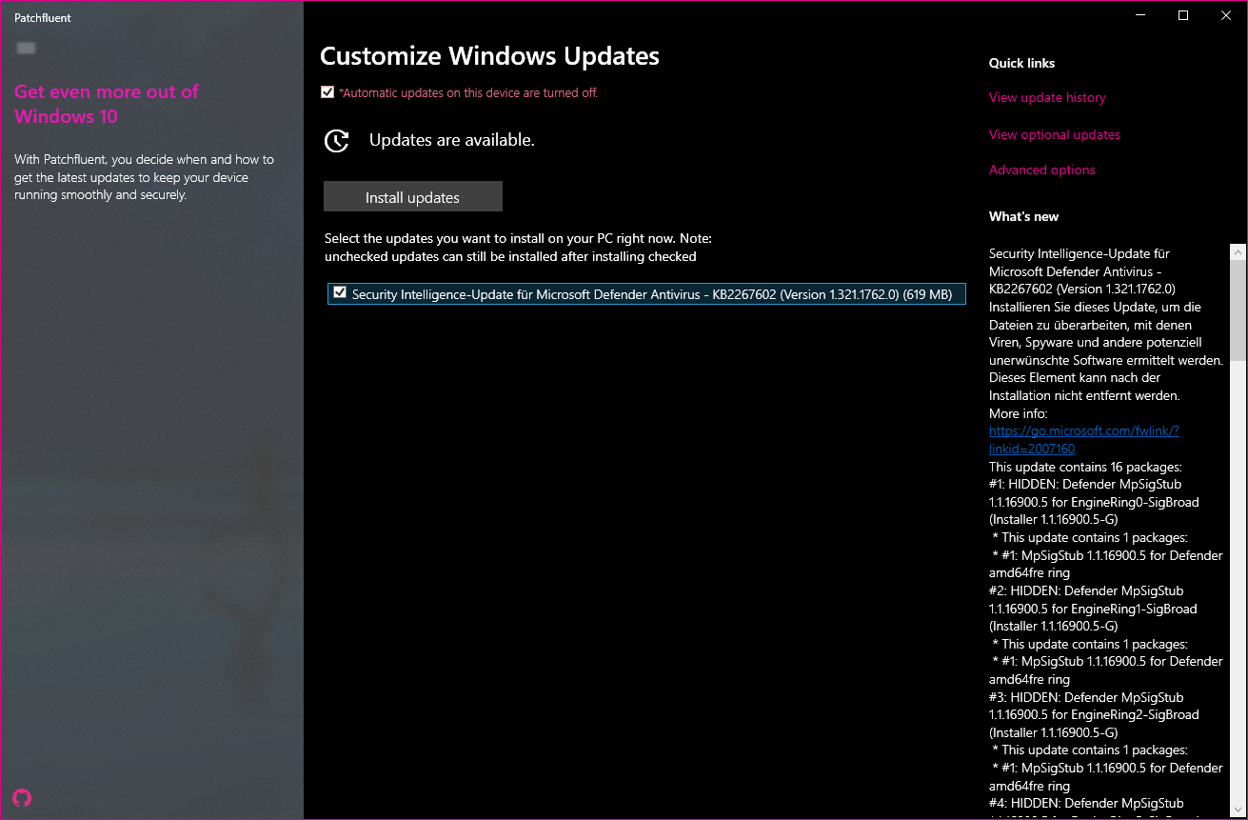Click the refresh clock icon beside Updates are available
1248x820 pixels.
pyautogui.click(x=336, y=141)
